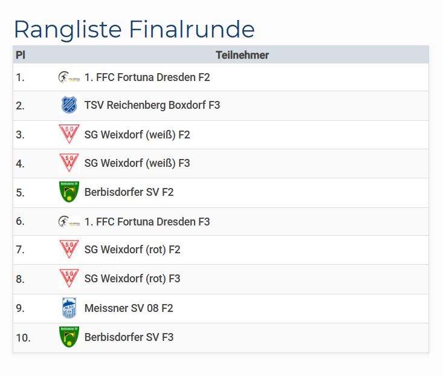Image resolution: width=443 pixels, height=376 pixels.
Task: Click the SG Weixdorf (weiß) F2 crest
Action: [x=69, y=134]
